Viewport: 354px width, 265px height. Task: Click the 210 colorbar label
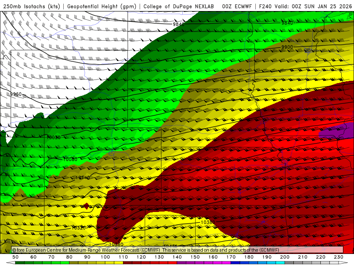point(303,257)
